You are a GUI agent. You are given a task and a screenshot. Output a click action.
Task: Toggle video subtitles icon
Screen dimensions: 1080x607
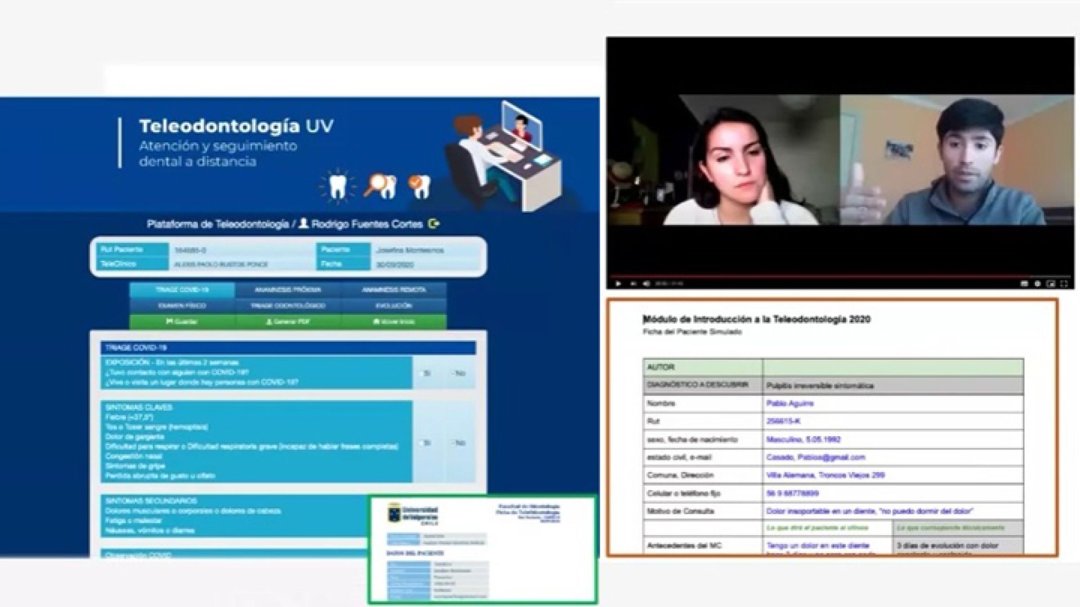(1024, 284)
